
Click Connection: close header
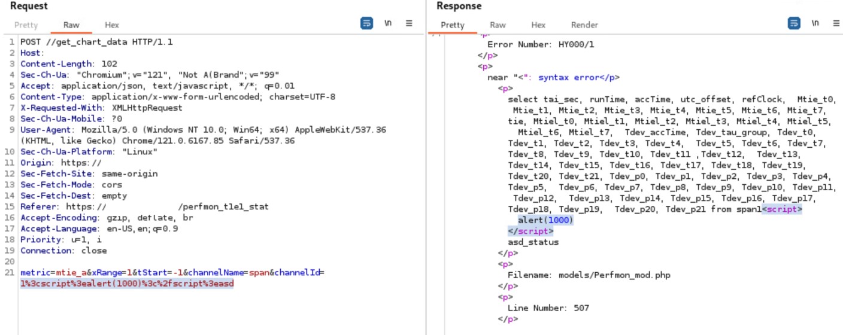[63, 251]
